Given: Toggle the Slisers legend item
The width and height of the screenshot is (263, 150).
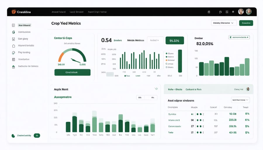Looking at the screenshot, I should point(169,67).
